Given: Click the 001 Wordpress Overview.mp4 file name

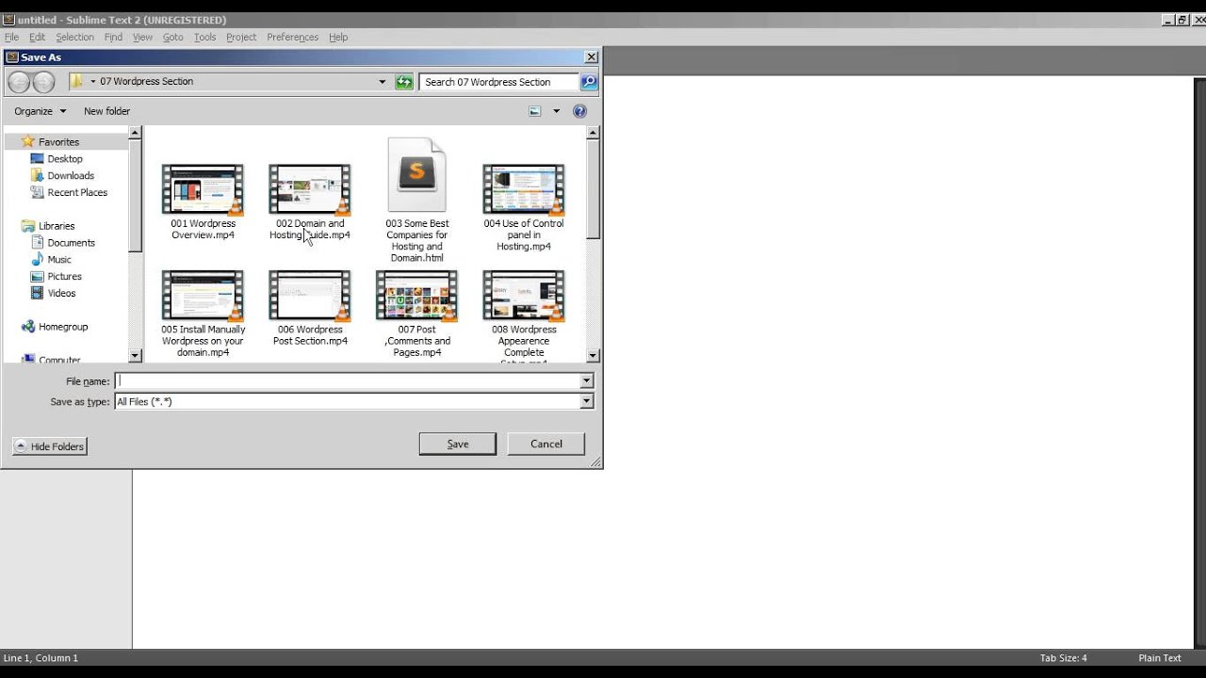Looking at the screenshot, I should 203,230.
